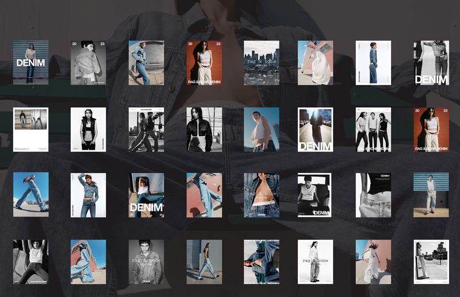Open the open denim jacket close-up rag & bone cover

[262, 195]
